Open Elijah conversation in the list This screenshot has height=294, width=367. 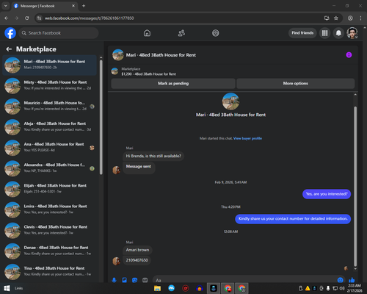click(x=50, y=189)
